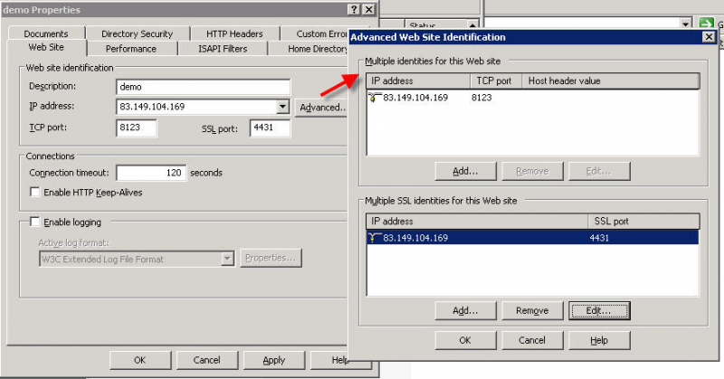Screen dimensions: 724x379
Task: Click the Connection timeout field showing 120
Action: pos(151,173)
